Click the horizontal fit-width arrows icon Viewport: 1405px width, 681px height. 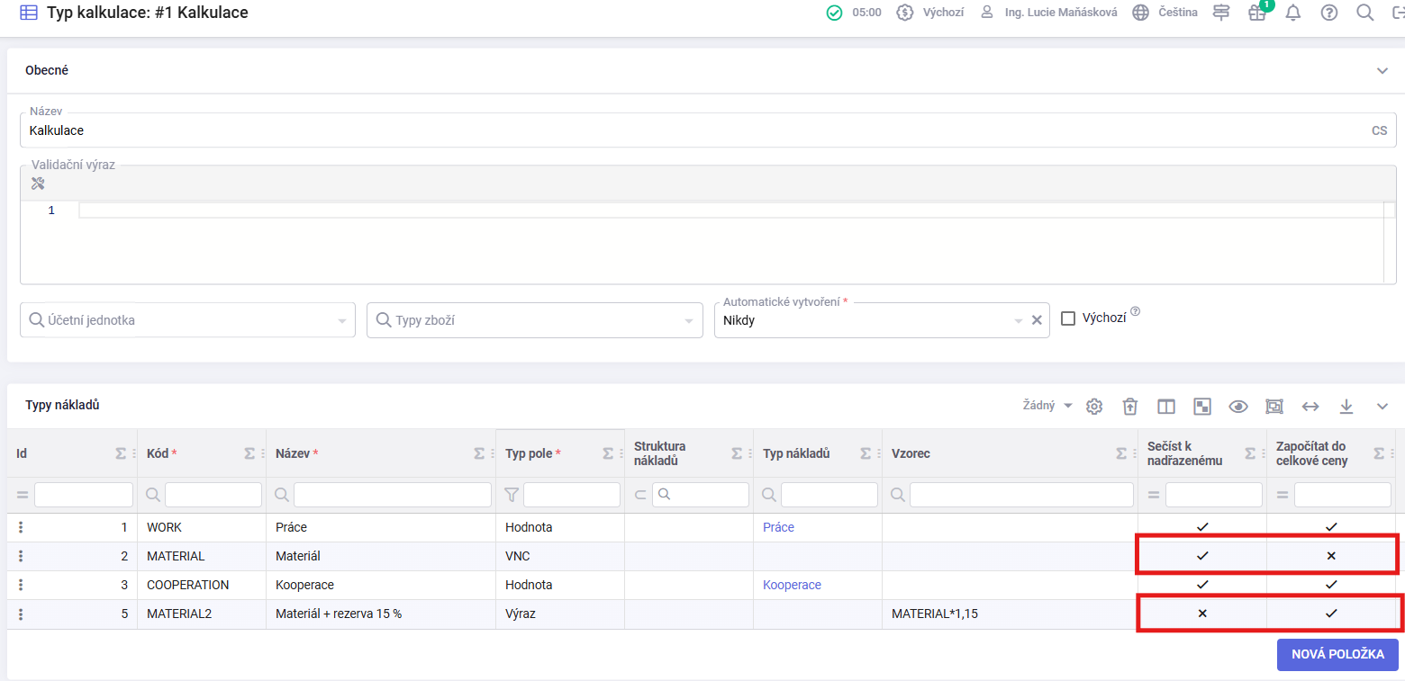coord(1310,407)
